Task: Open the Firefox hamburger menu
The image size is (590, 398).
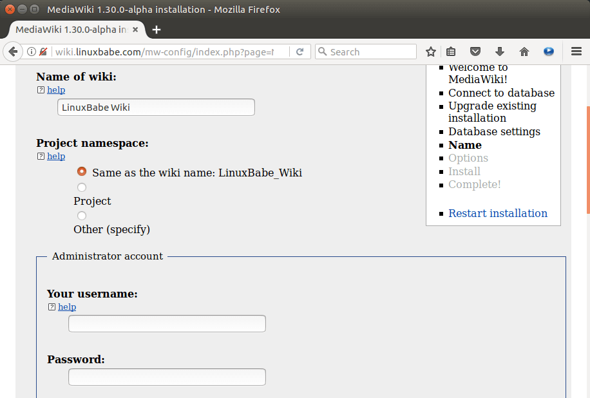Action: point(576,52)
